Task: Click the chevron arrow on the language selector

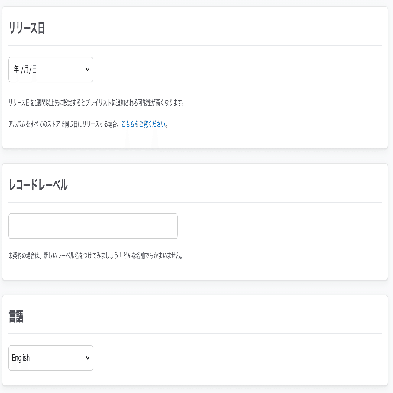Action: click(87, 358)
